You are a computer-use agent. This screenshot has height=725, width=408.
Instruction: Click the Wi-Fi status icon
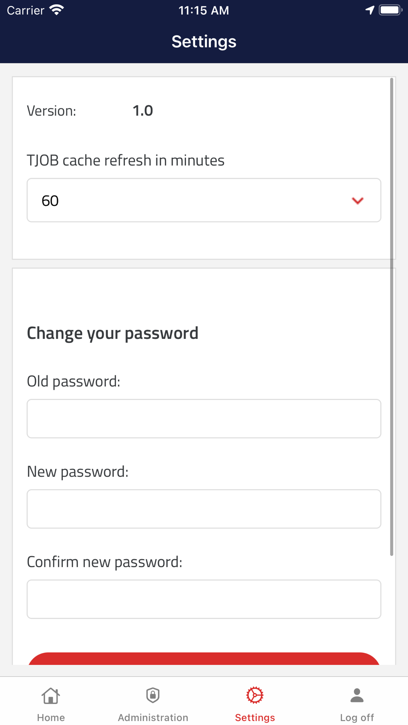[57, 10]
